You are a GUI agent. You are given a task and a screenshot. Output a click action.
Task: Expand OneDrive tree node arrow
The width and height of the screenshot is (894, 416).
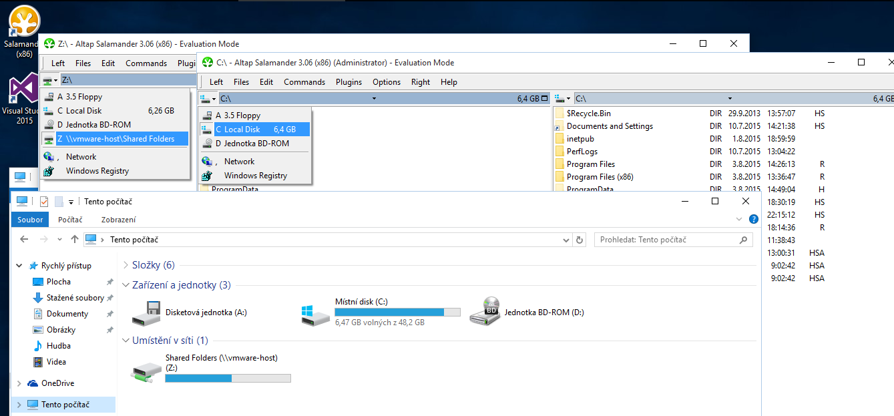click(19, 383)
